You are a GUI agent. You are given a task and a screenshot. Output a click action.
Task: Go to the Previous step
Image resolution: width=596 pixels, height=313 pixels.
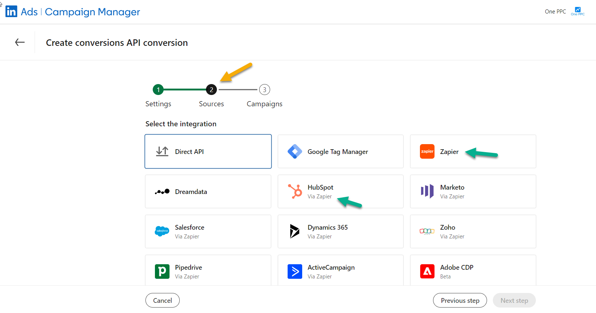pos(460,300)
